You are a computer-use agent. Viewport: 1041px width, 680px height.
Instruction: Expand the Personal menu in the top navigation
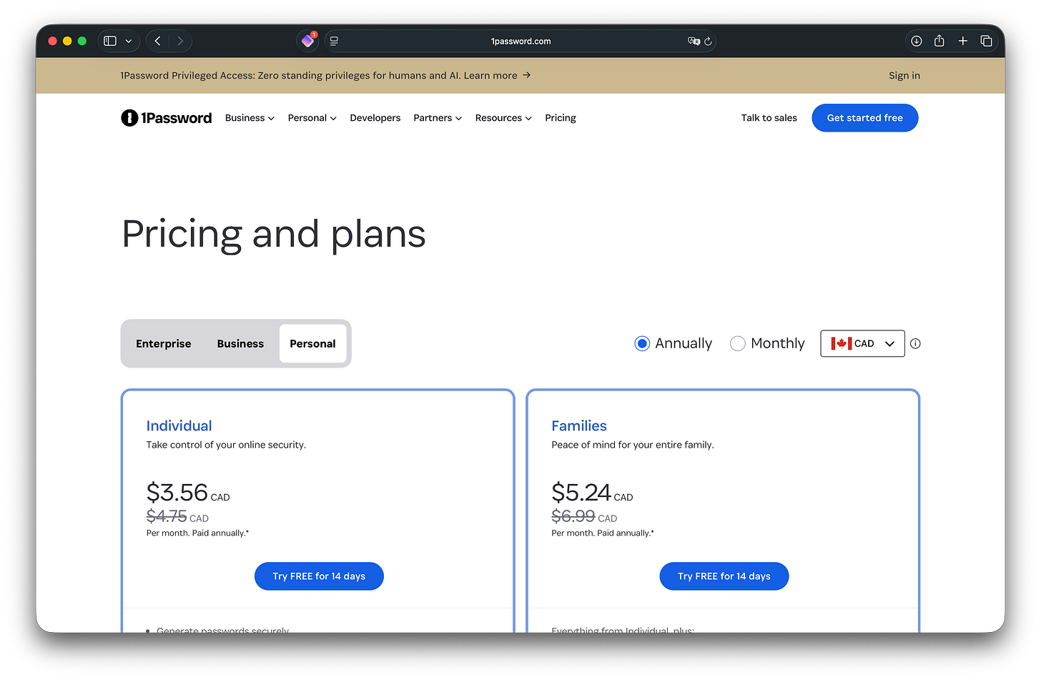312,118
